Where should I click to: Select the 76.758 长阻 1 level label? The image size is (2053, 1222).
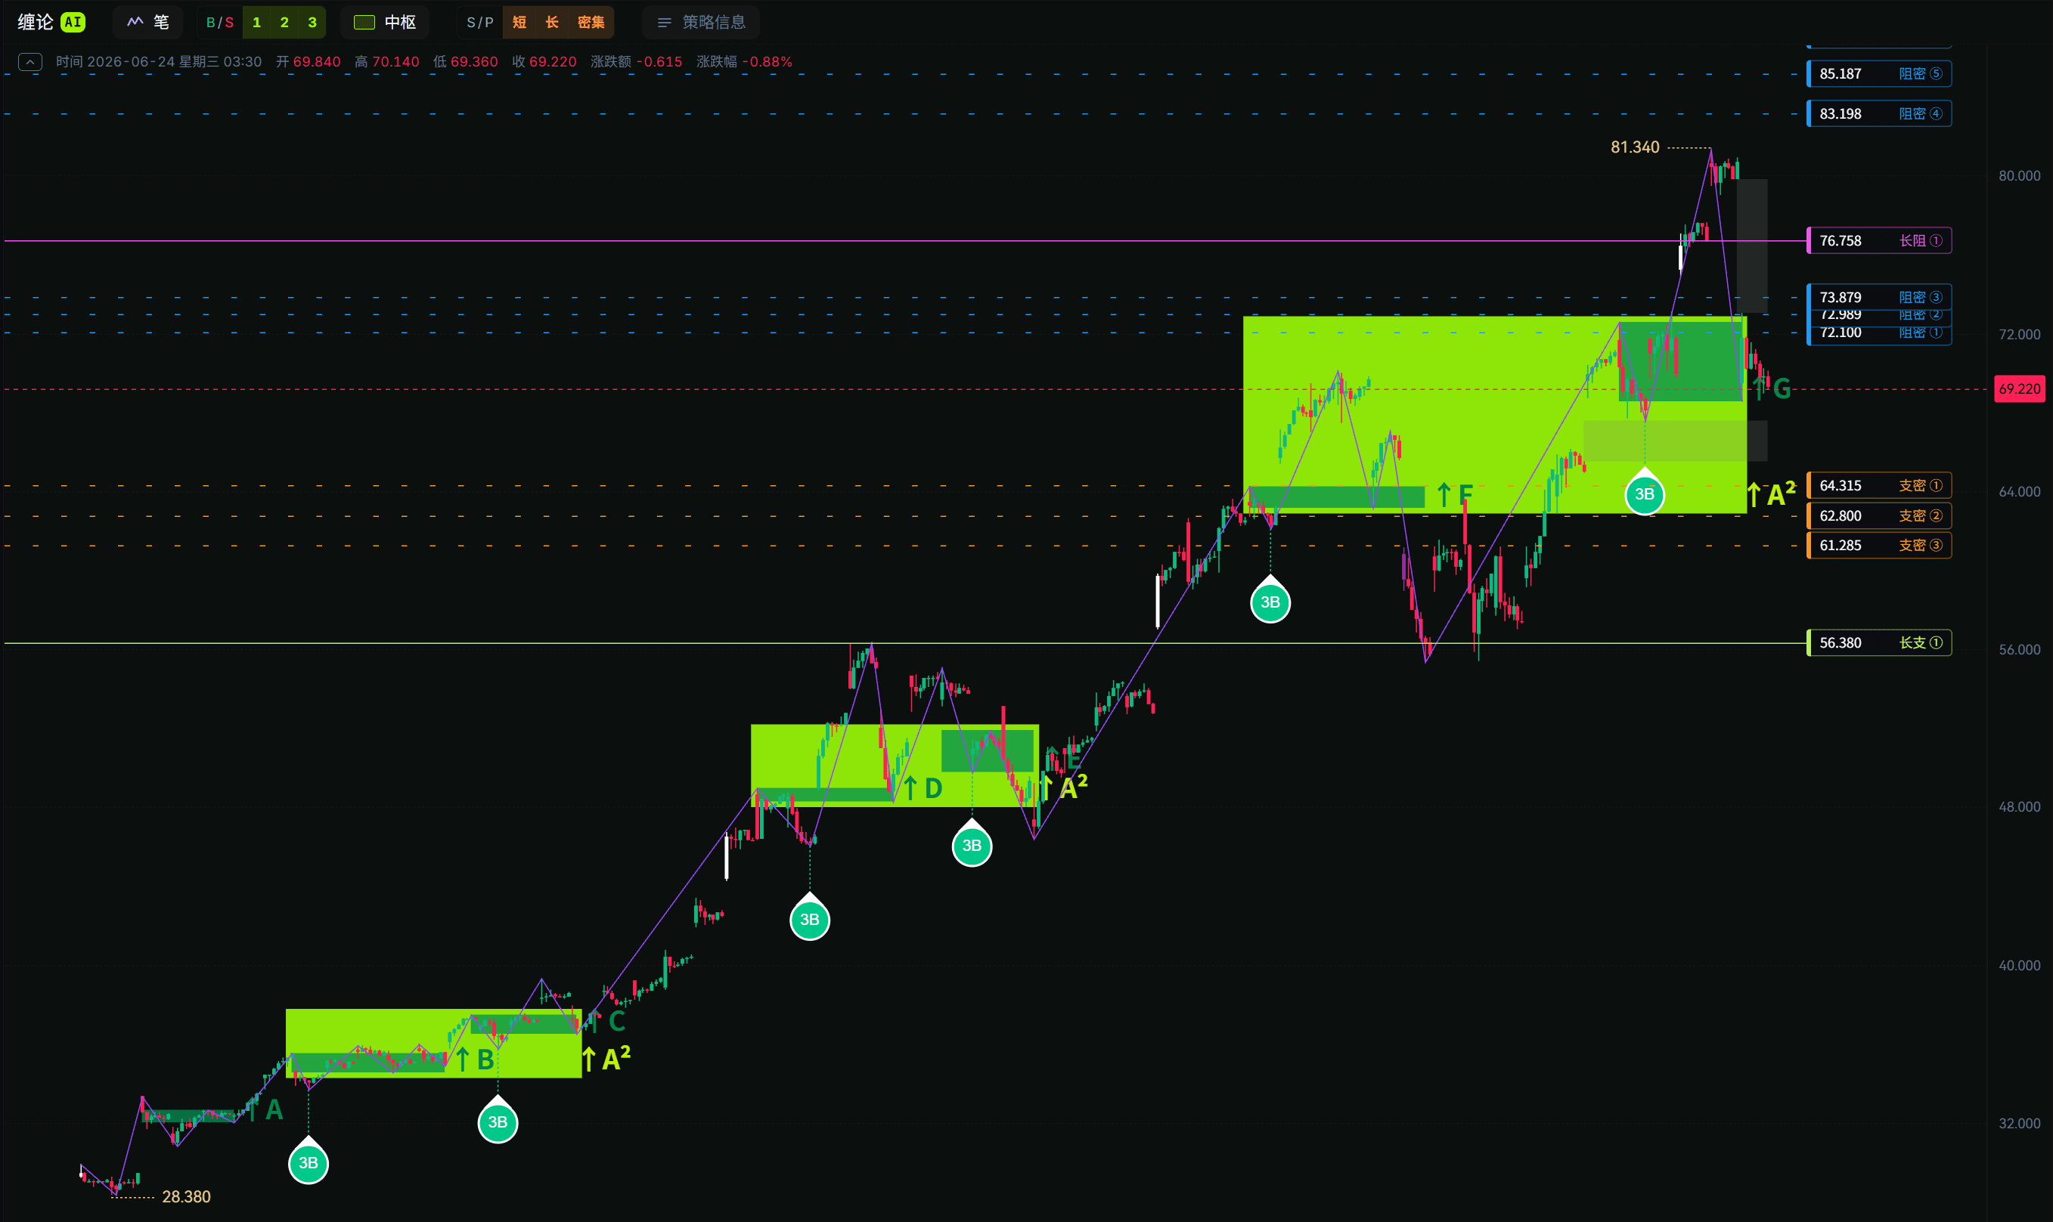tap(1879, 240)
